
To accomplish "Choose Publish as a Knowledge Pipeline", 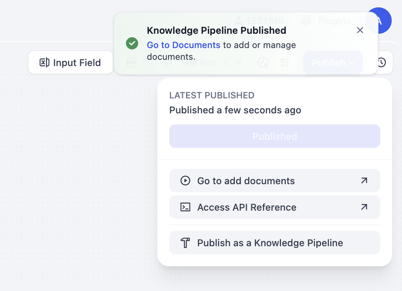I will (x=270, y=243).
